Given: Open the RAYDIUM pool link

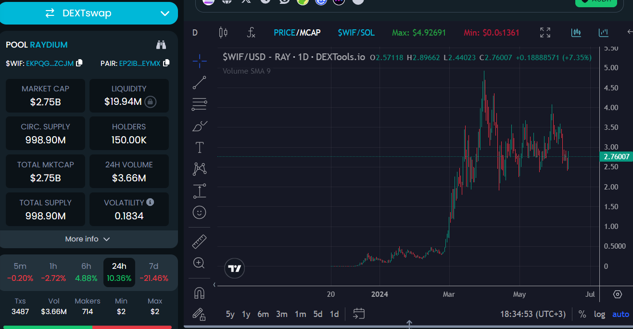Looking at the screenshot, I should 49,45.
